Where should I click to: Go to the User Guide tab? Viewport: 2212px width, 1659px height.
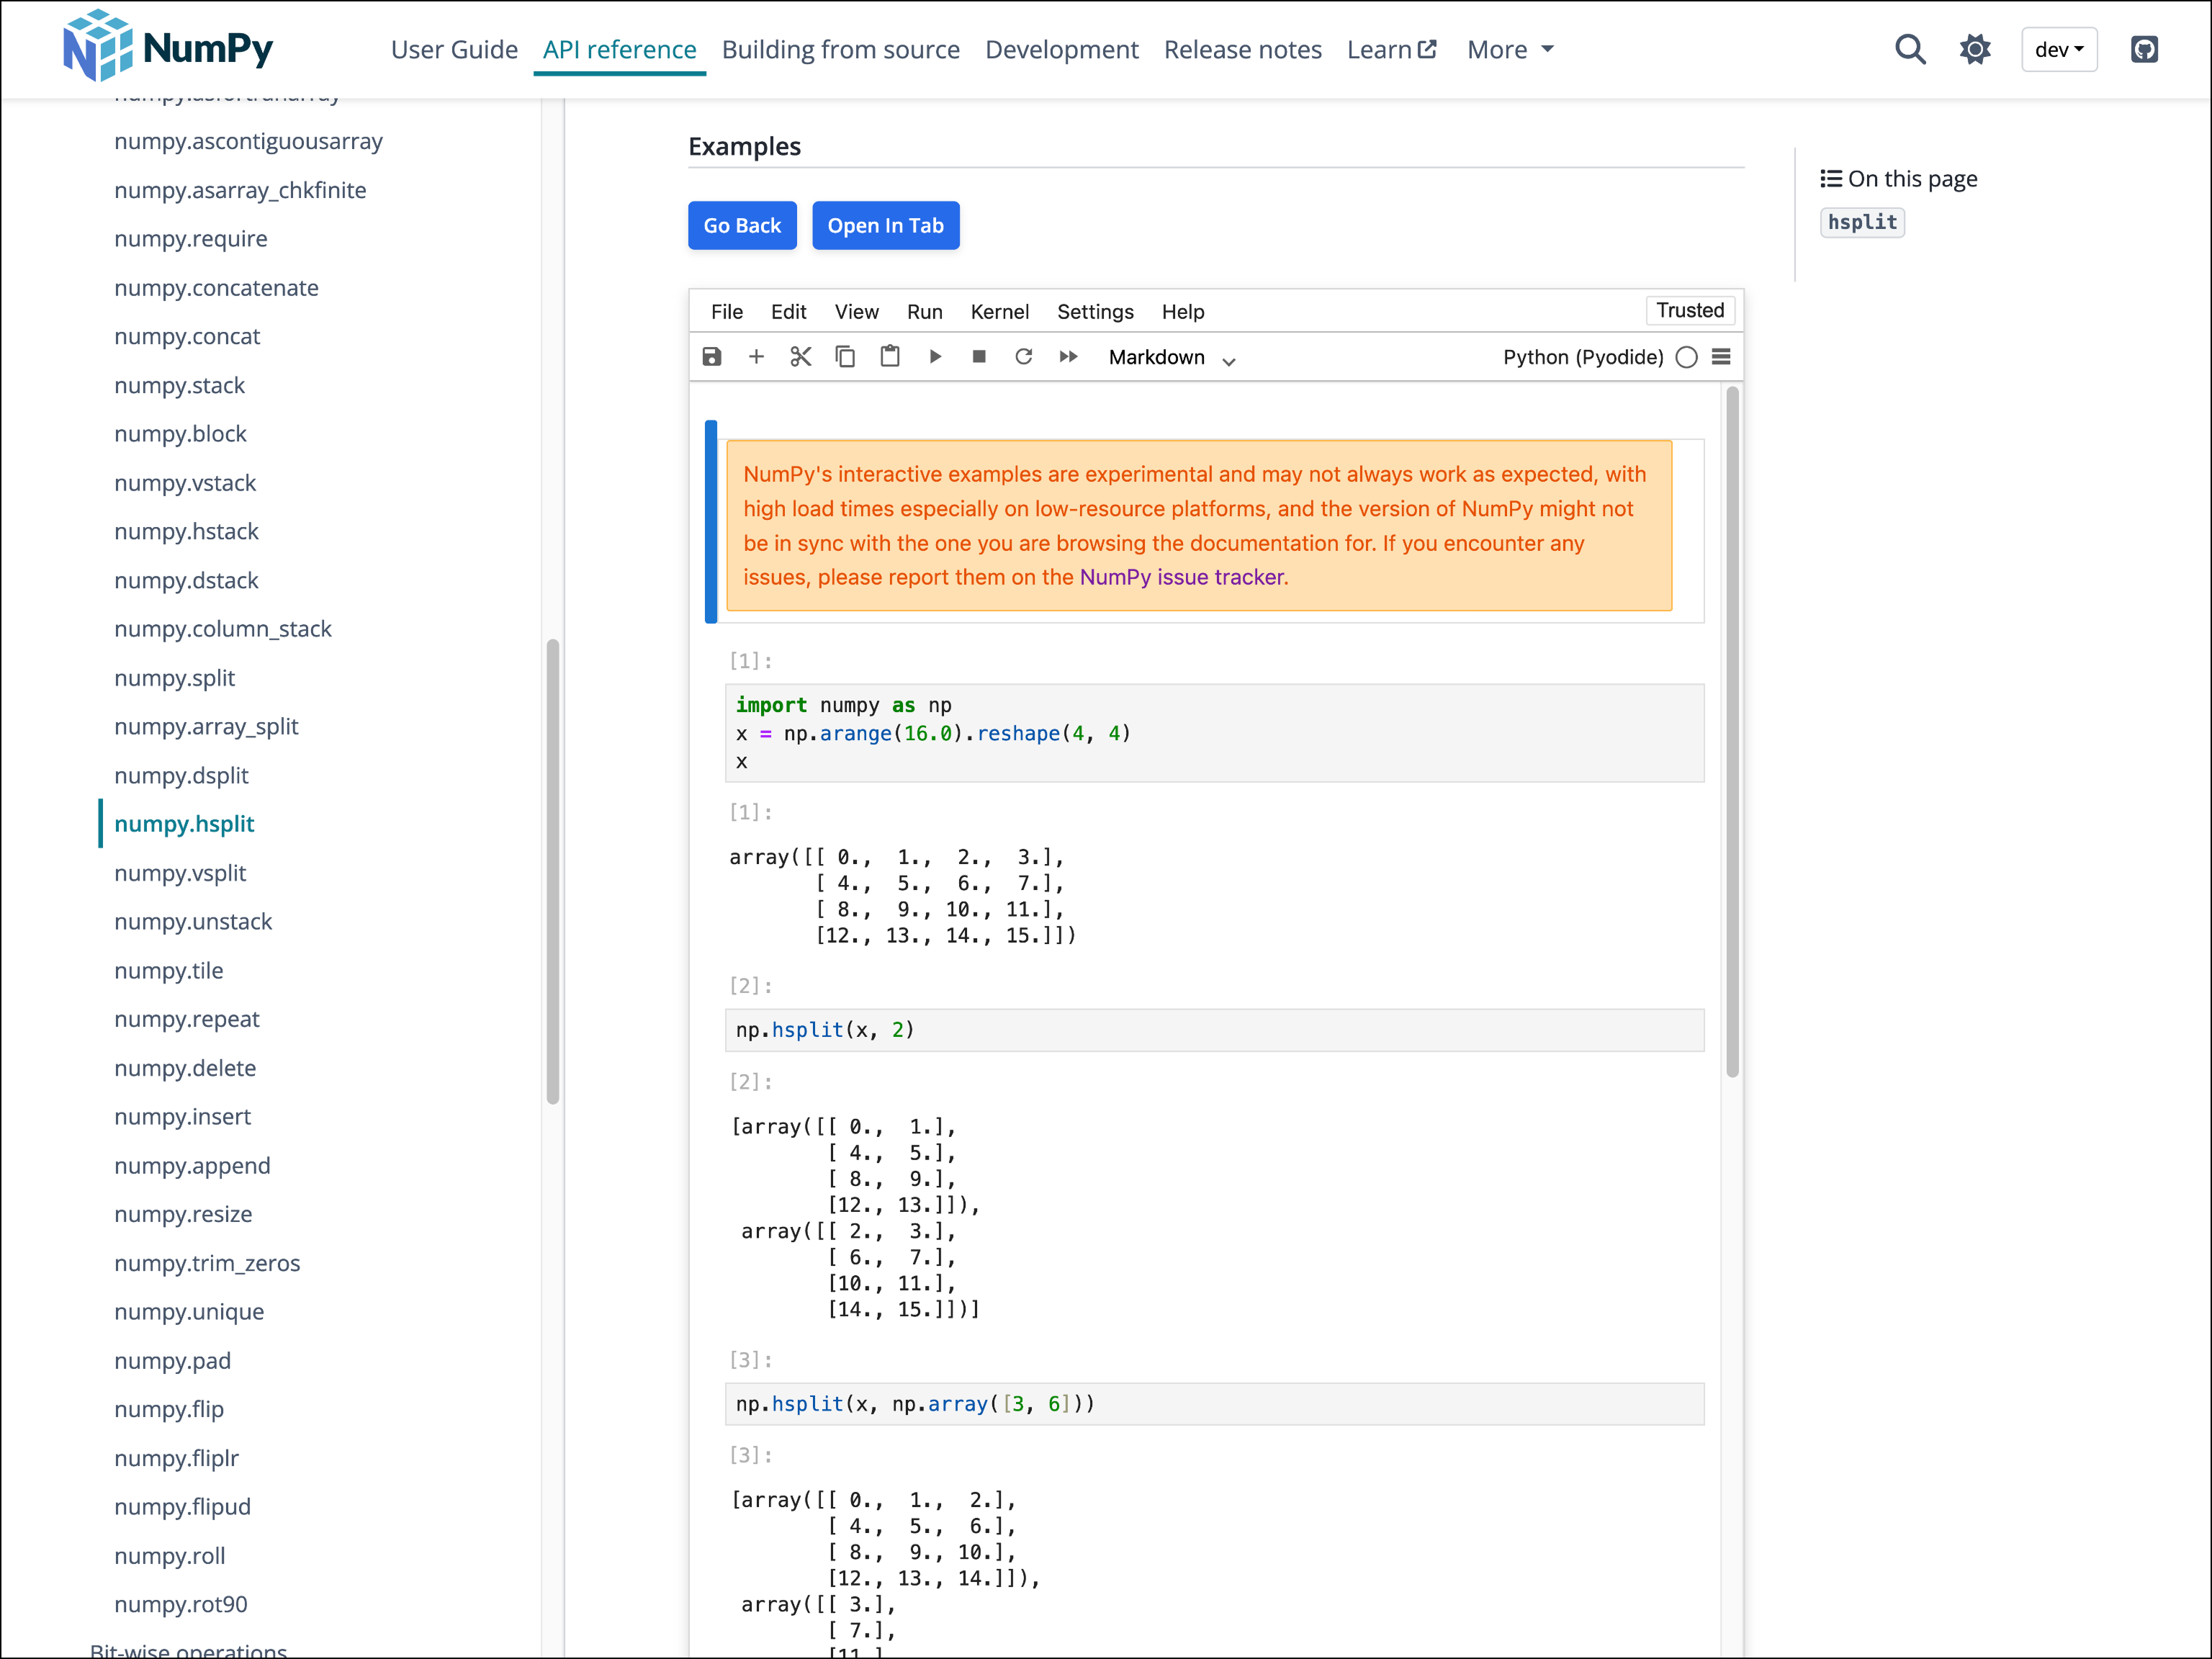click(x=454, y=49)
